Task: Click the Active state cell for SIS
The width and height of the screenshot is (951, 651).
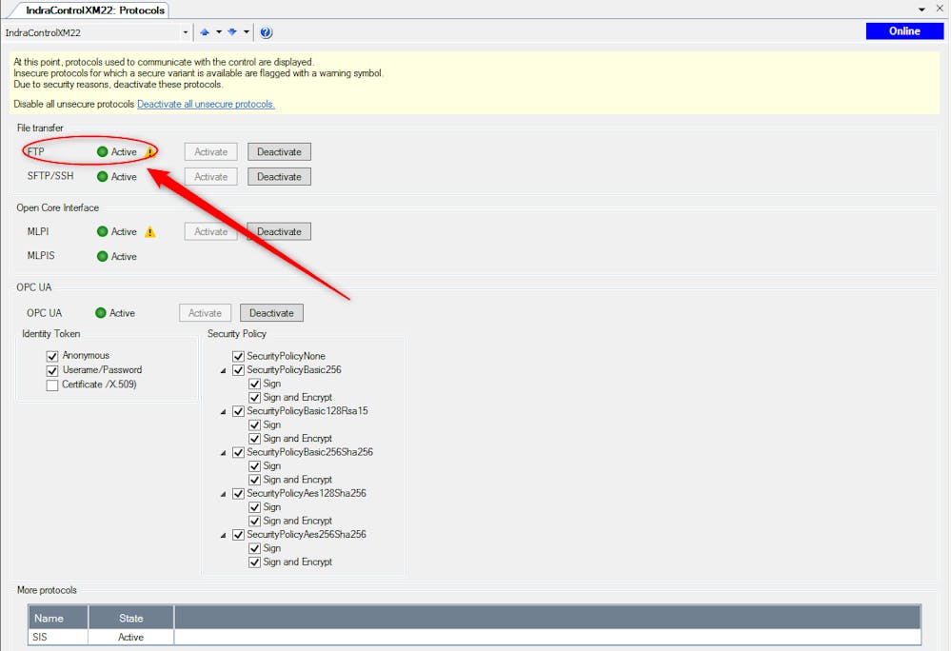Action: [x=131, y=638]
